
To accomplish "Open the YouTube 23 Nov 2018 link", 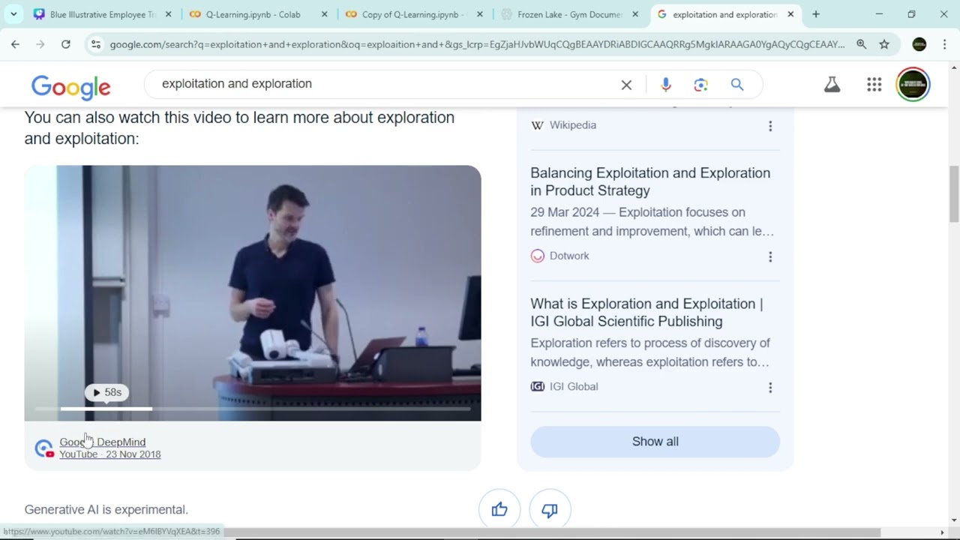I will (x=110, y=454).
